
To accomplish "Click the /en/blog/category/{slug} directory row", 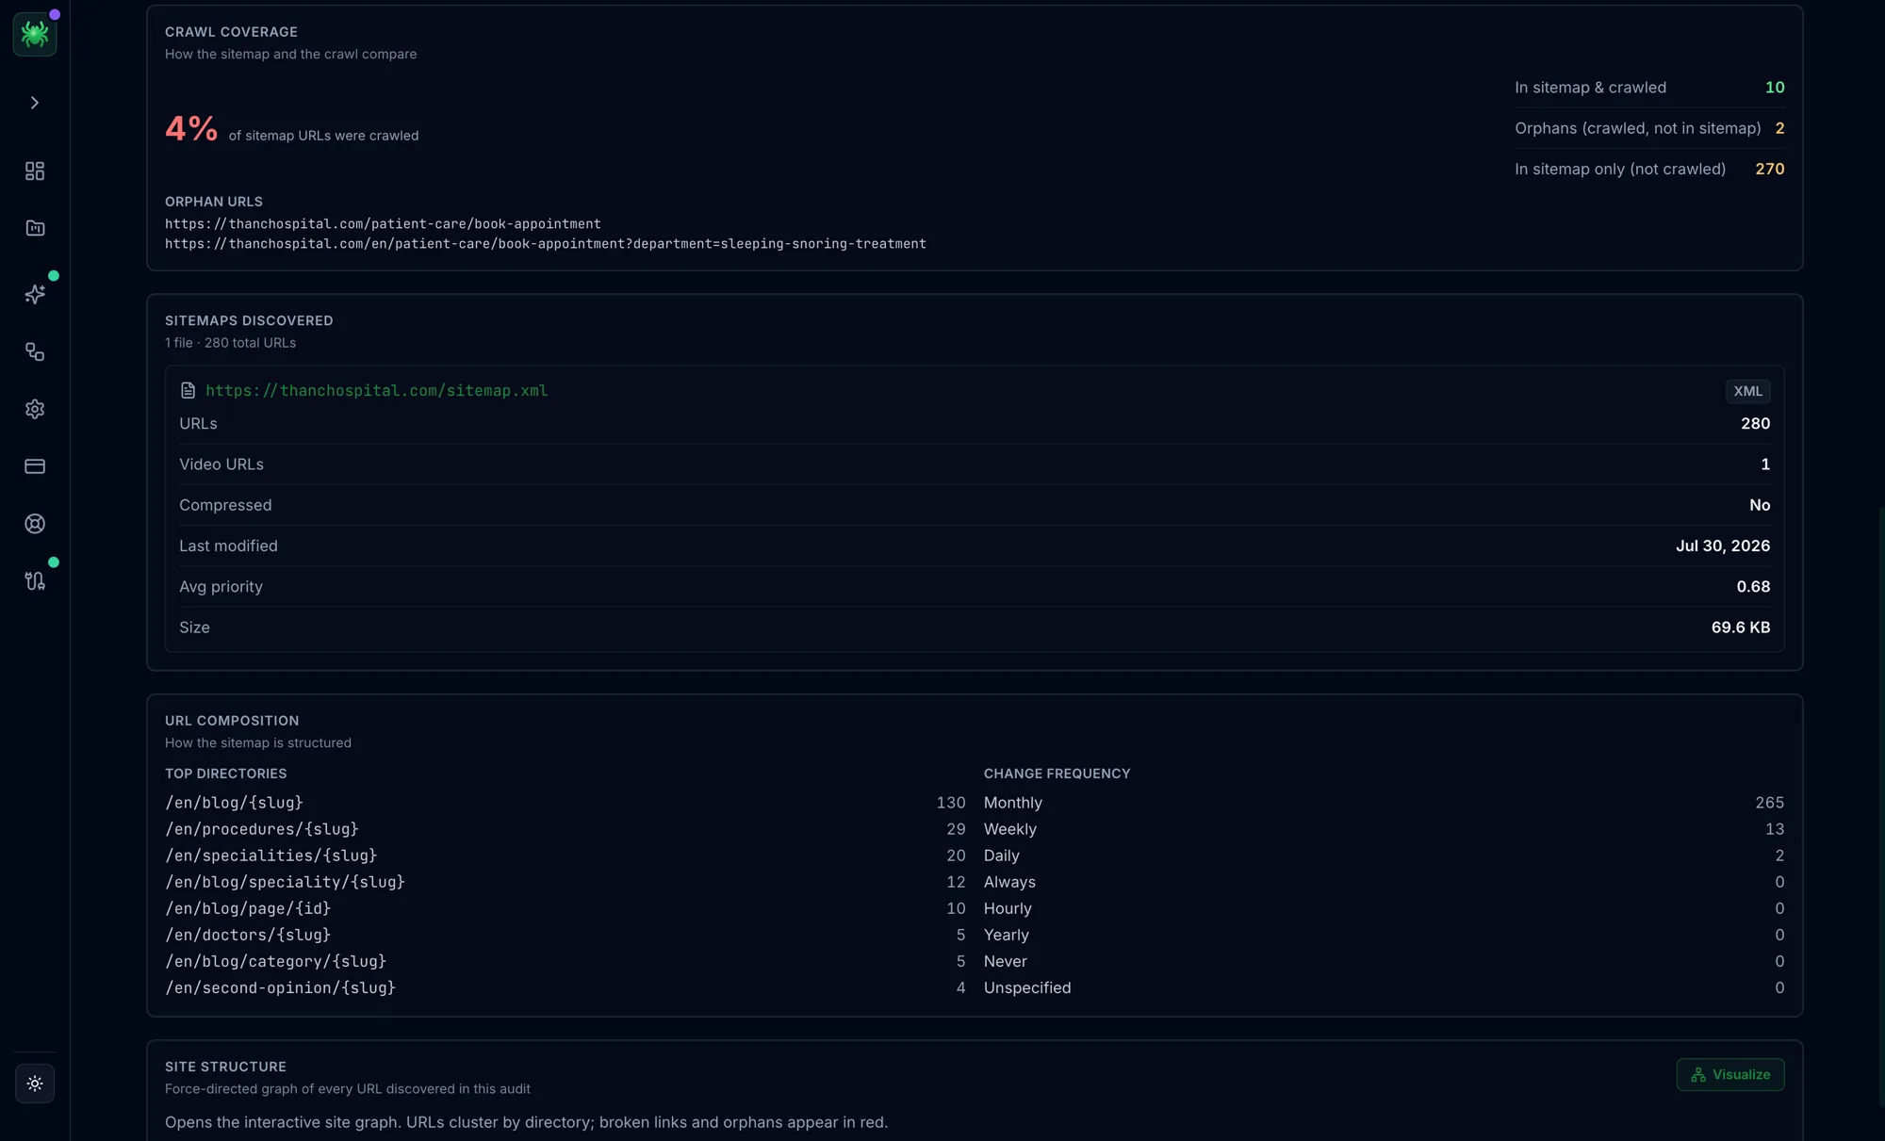I will pos(565,961).
